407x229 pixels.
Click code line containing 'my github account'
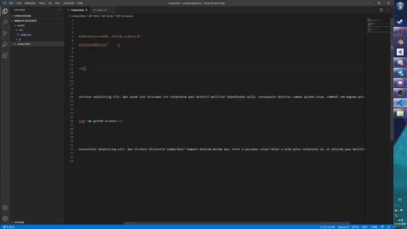(x=101, y=121)
